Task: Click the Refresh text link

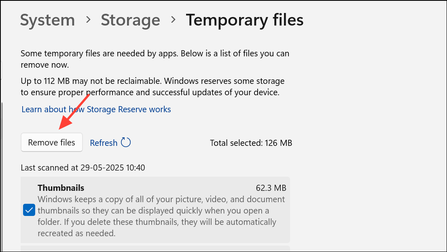Action: [x=104, y=143]
